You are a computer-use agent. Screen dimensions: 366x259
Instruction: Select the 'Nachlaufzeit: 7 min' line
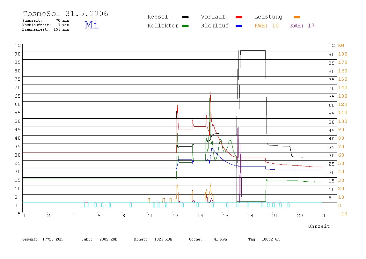[x=46, y=25]
